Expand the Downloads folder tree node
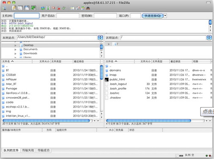 (15, 54)
